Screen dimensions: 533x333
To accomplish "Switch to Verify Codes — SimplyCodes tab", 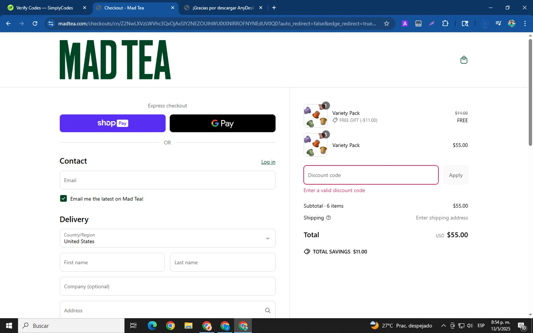I will [44, 7].
